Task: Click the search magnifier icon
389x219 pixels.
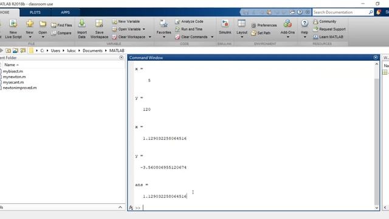Action: (x=371, y=12)
